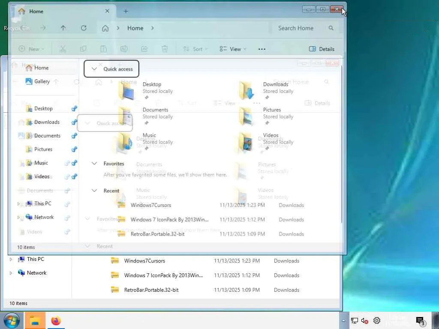Open Downloads folder in front Quick access
This screenshot has width=439, height=329.
(266, 90)
